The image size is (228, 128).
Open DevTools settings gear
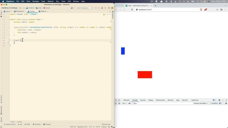click(219, 100)
